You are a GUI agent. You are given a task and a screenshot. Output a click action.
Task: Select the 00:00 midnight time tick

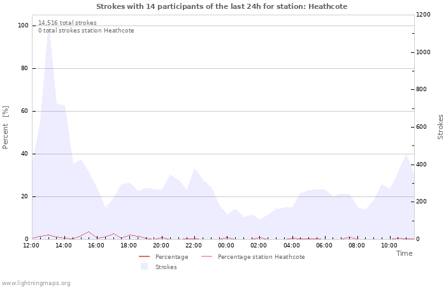pos(226,246)
